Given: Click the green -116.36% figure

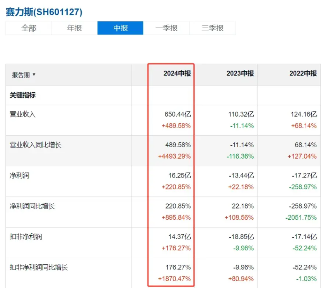Looking at the screenshot, I should point(240,156).
